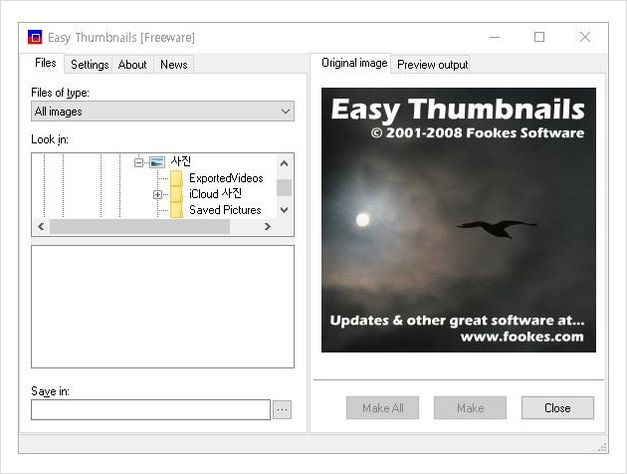This screenshot has height=474, width=627.
Task: Select the ExportedVideos folder icon
Action: [x=176, y=178]
